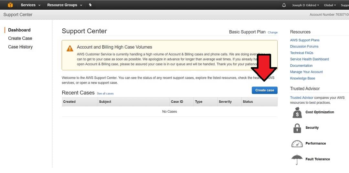Click the Cost Optimization label

[x=320, y=112]
